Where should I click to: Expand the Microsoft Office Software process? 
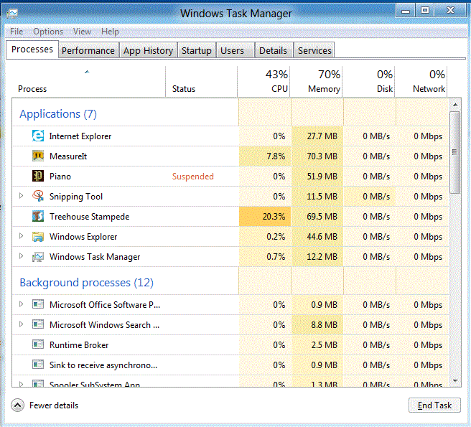click(21, 304)
